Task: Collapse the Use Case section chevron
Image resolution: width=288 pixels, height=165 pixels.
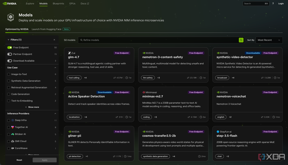Action: pos(55,68)
